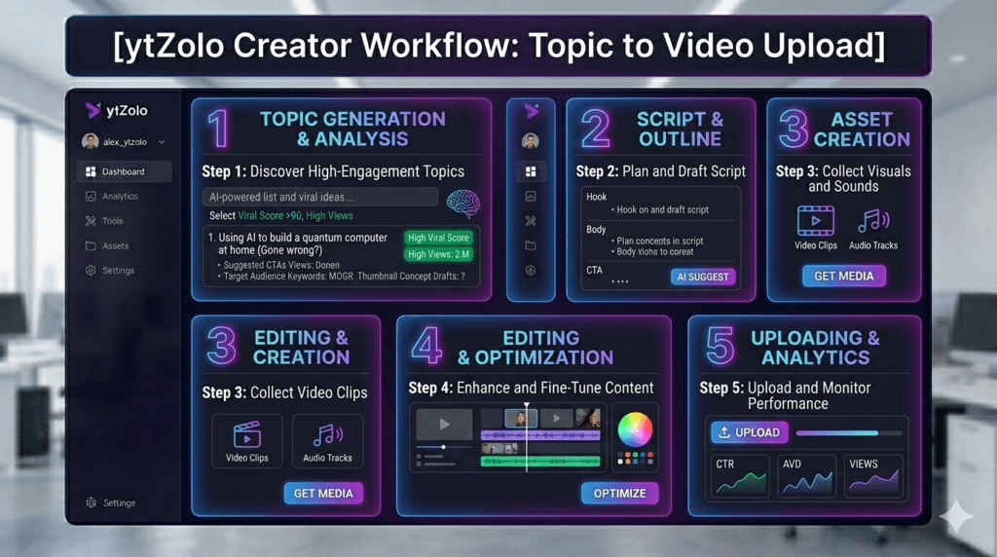
Task: Click Video Clips icon in Asset Creation
Action: pos(816,221)
